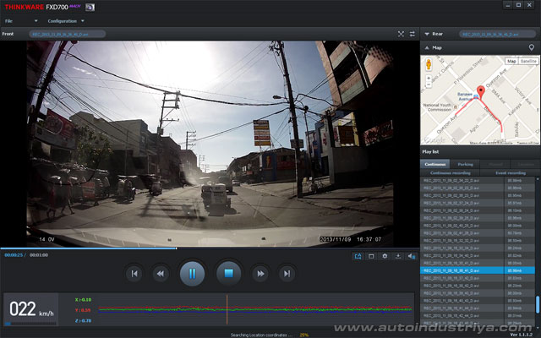Click the X-axis G-sensor value label
This screenshot has height=338, width=541.
(83, 300)
